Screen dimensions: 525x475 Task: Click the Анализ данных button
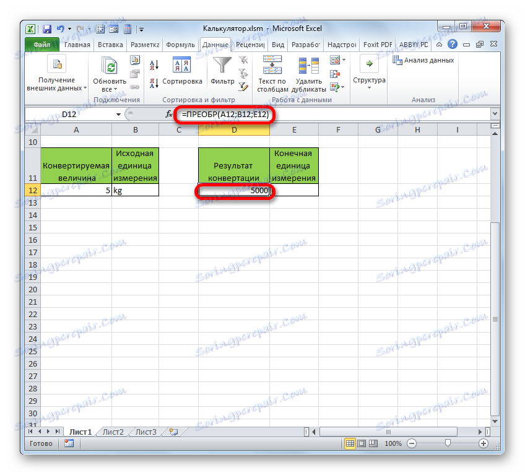click(423, 60)
